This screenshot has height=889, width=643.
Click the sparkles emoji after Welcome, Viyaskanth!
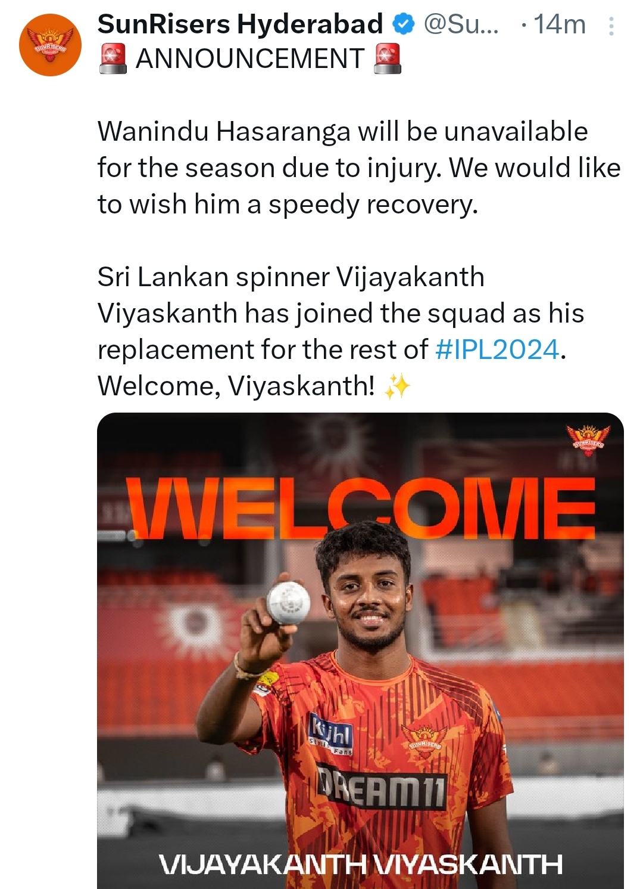397,386
